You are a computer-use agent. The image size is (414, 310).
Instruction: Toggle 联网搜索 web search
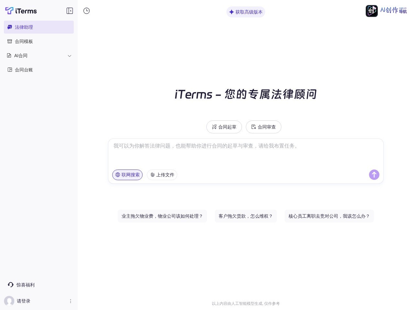tap(127, 175)
